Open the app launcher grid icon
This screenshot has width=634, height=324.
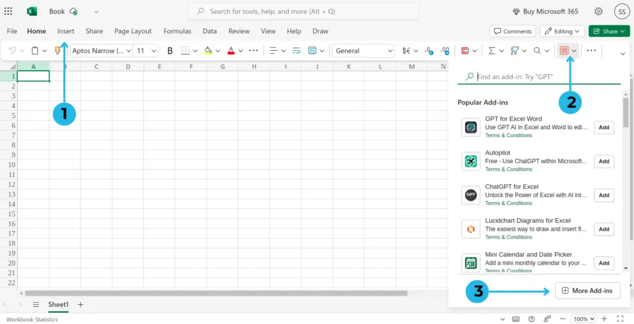[8, 11]
